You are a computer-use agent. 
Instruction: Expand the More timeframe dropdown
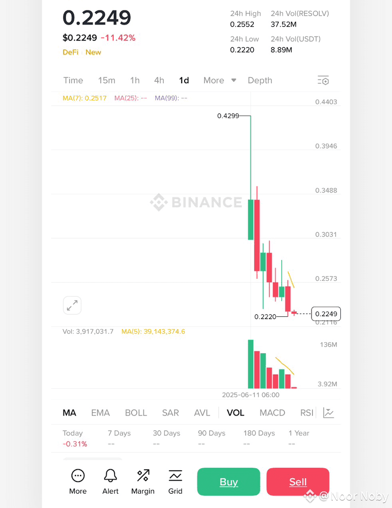219,80
